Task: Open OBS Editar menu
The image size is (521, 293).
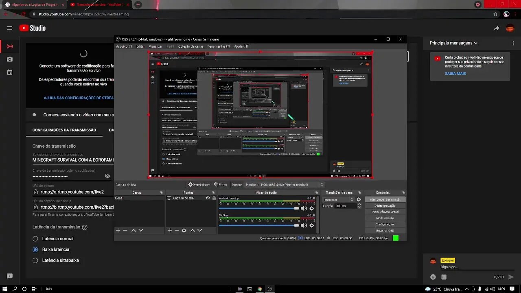Action: (140, 46)
